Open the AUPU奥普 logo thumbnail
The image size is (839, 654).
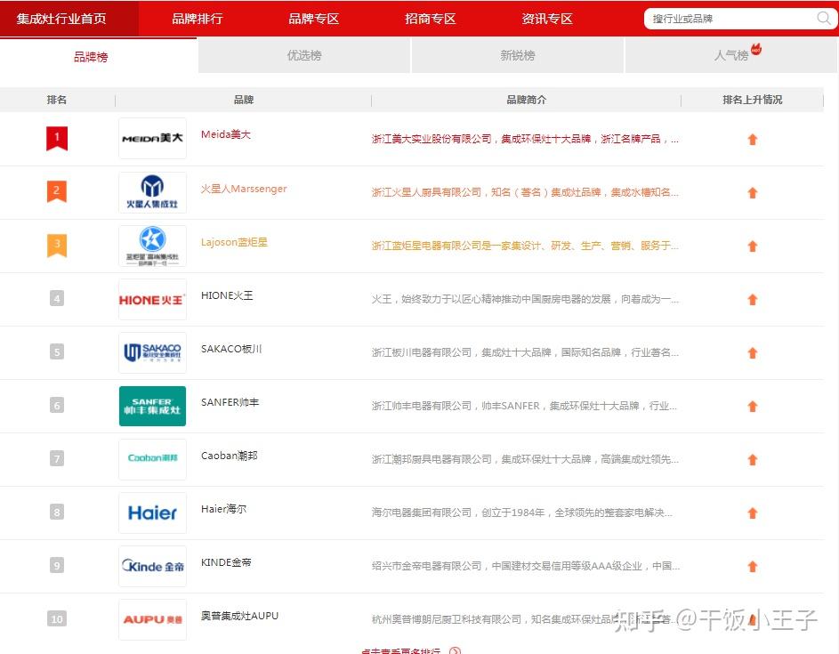click(152, 620)
